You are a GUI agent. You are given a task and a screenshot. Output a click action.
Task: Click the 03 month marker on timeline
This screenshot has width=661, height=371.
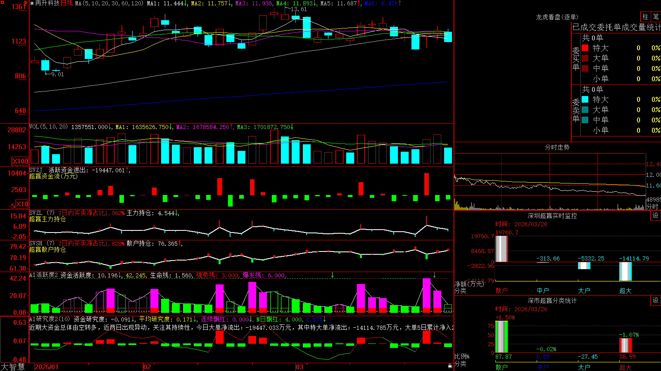300,367
